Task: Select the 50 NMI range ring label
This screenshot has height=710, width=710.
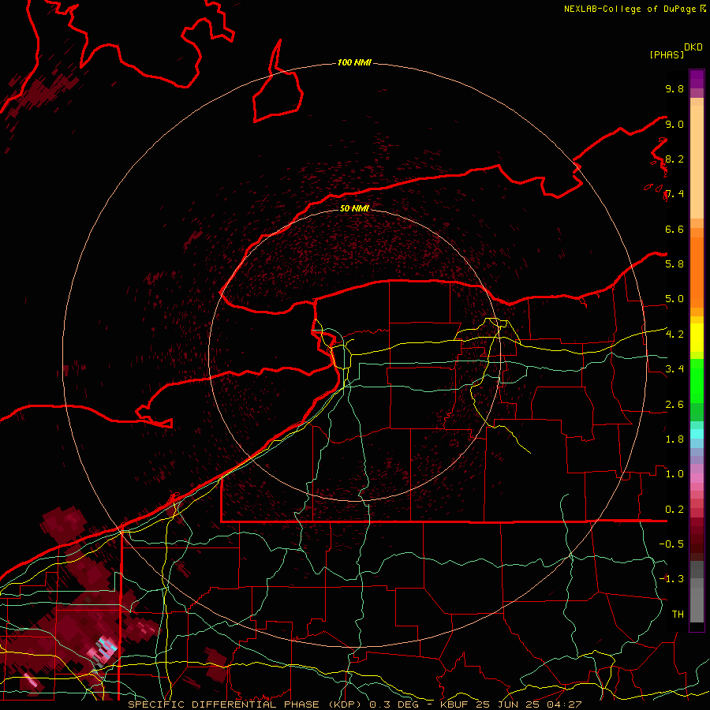Action: [x=354, y=208]
